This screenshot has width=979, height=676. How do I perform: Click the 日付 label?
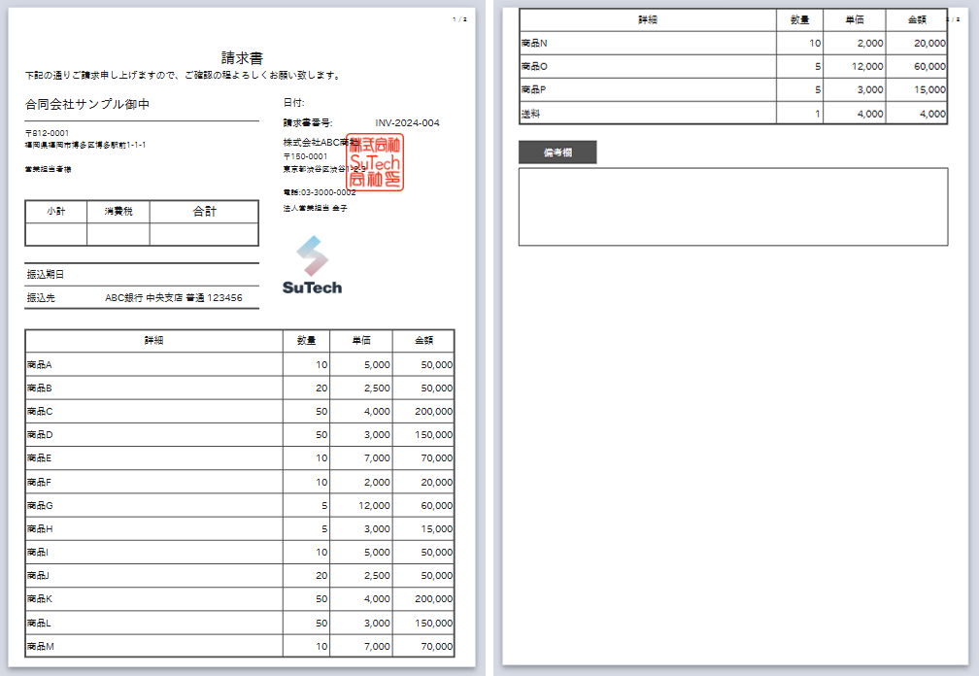(294, 102)
